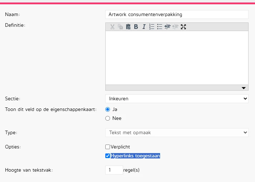Click the regel(s) text
This screenshot has height=182, width=255.
point(131,170)
